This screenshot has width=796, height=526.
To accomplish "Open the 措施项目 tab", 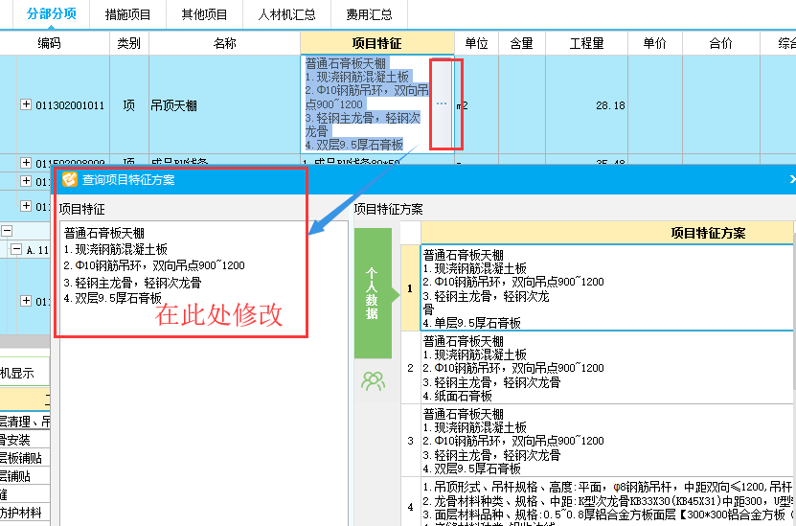I will point(128,14).
